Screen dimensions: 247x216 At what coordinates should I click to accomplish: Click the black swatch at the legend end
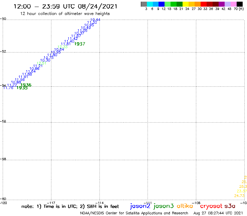coord(240,4)
